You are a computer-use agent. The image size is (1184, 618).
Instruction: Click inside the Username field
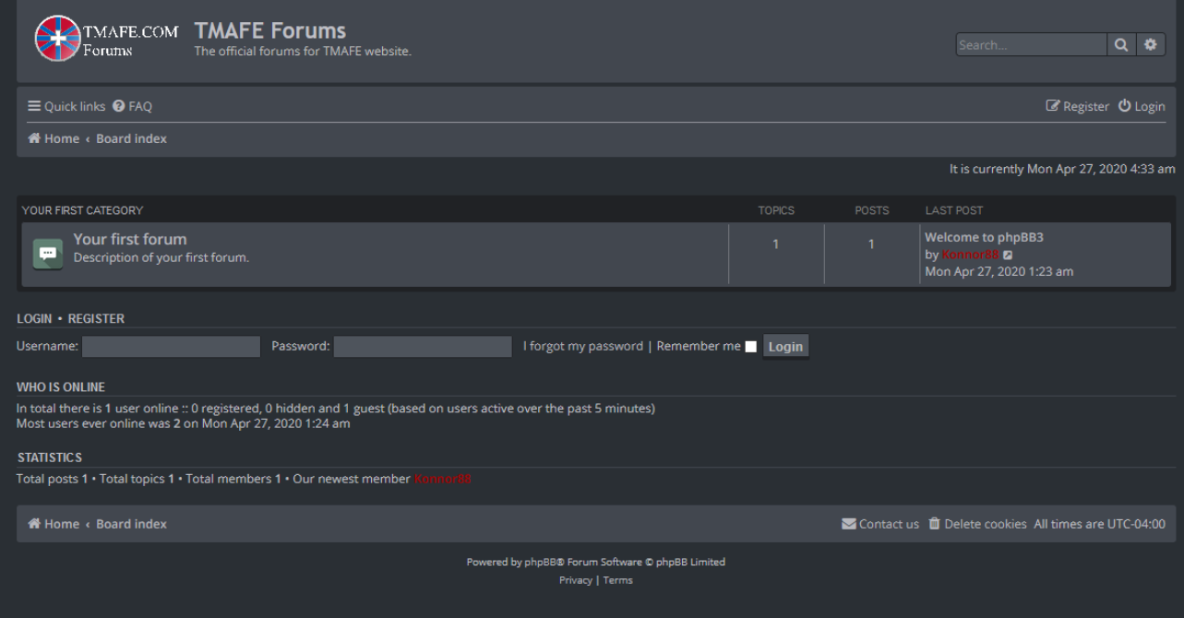172,347
